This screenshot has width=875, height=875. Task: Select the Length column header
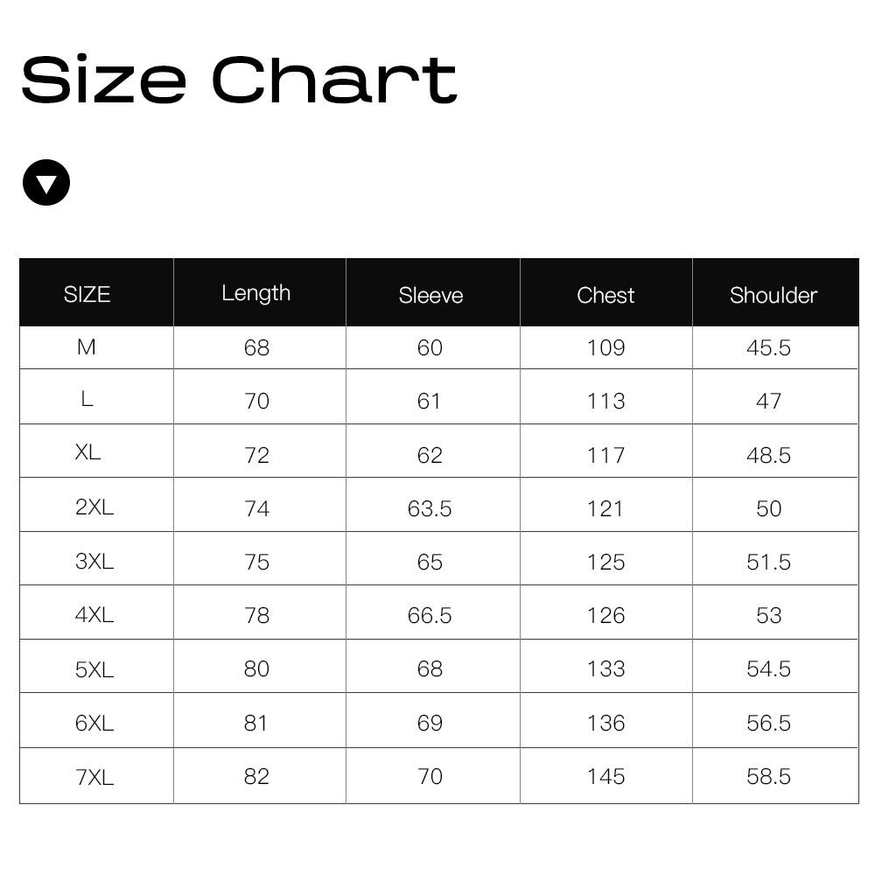(256, 293)
